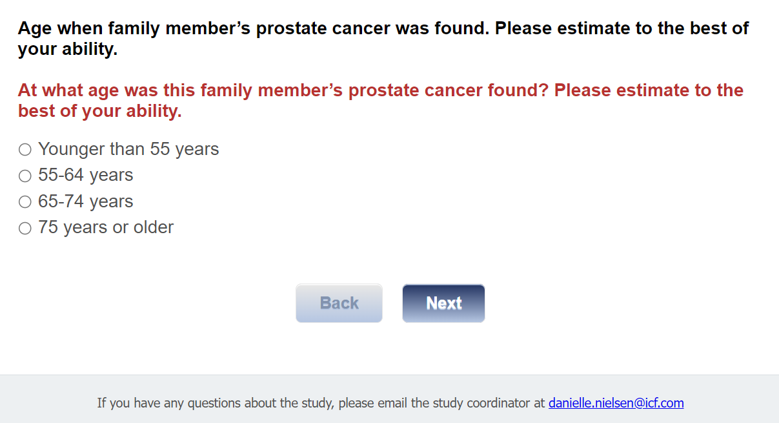This screenshot has height=423, width=779.
Task: Choose the 55-64 years radio circle
Action: point(25,176)
